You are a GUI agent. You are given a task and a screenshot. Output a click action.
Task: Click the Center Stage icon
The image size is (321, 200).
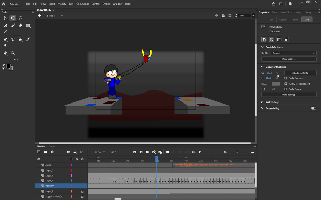click(216, 16)
